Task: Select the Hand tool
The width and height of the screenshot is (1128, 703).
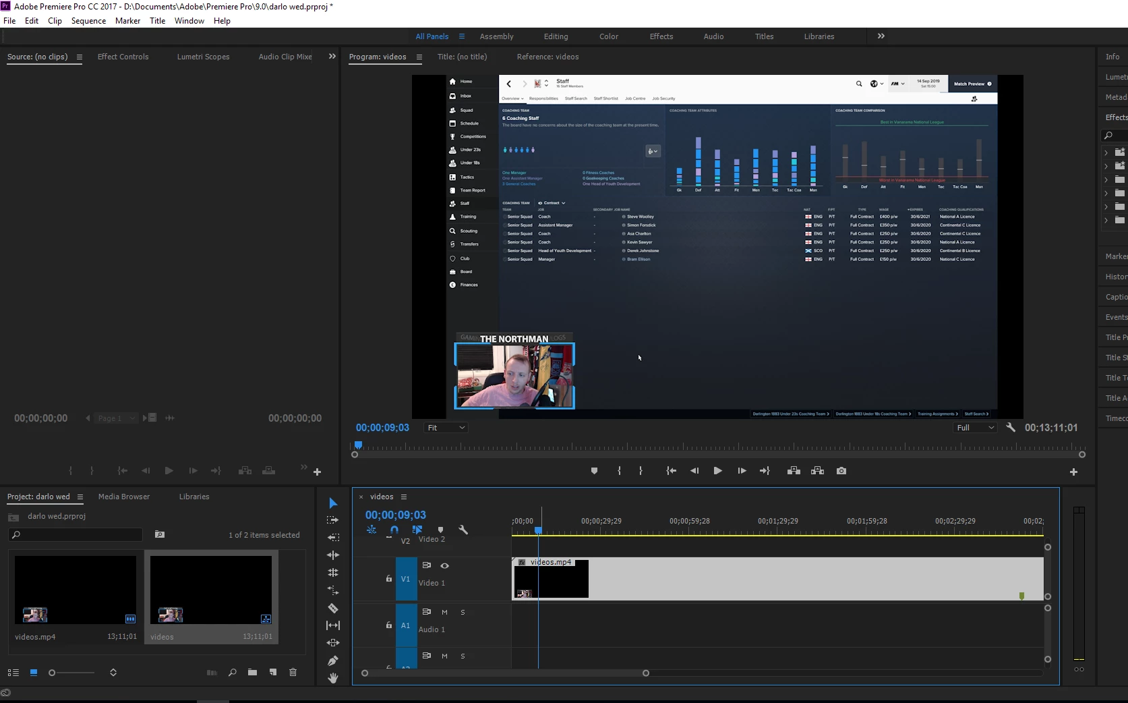Action: tap(333, 678)
